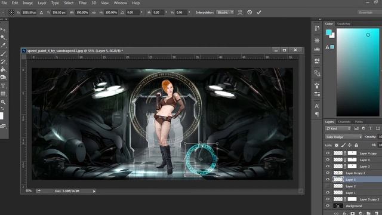Select the Dodge tool

click(x=3, y=78)
